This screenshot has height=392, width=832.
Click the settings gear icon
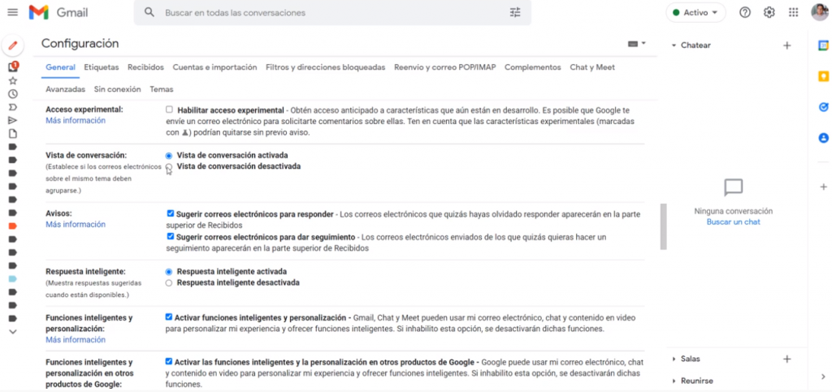click(769, 13)
